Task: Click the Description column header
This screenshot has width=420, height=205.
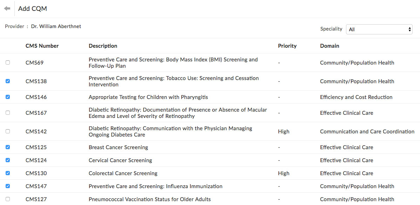Action: point(103,46)
